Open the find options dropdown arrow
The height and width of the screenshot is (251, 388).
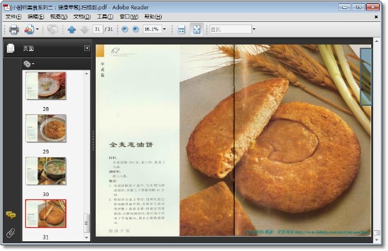(x=254, y=29)
